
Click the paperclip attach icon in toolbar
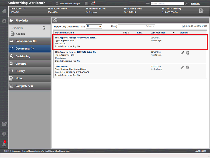coord(55,20)
